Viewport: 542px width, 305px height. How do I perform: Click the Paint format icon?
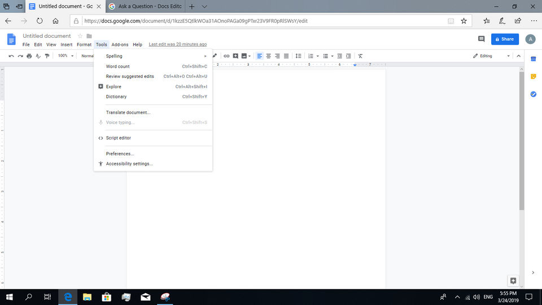click(47, 56)
